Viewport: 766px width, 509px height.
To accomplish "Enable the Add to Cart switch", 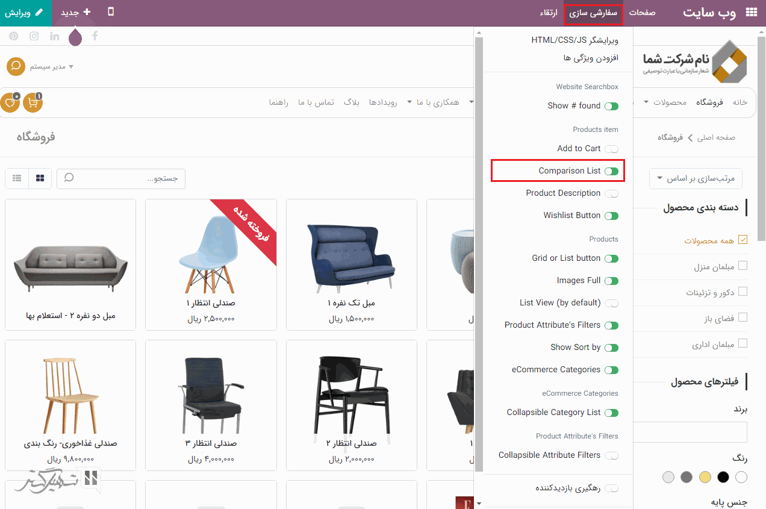I will coord(612,149).
